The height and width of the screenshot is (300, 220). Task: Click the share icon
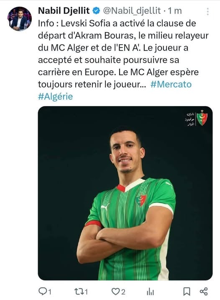click(x=204, y=291)
